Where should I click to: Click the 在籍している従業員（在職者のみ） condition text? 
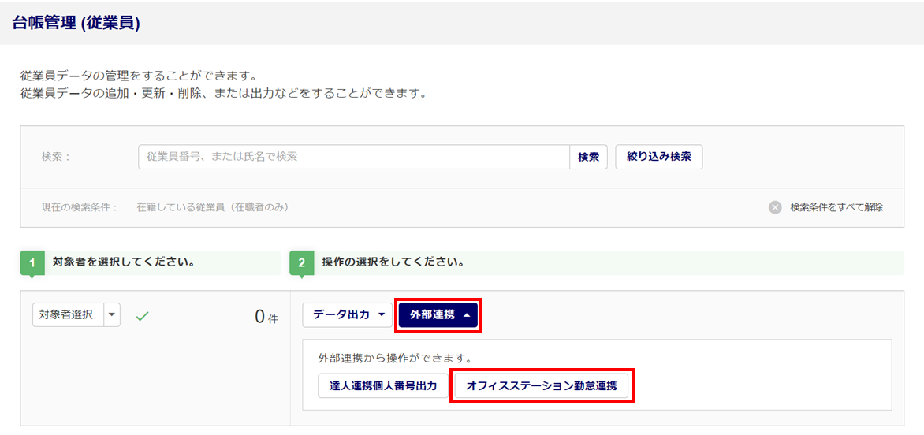tap(213, 208)
